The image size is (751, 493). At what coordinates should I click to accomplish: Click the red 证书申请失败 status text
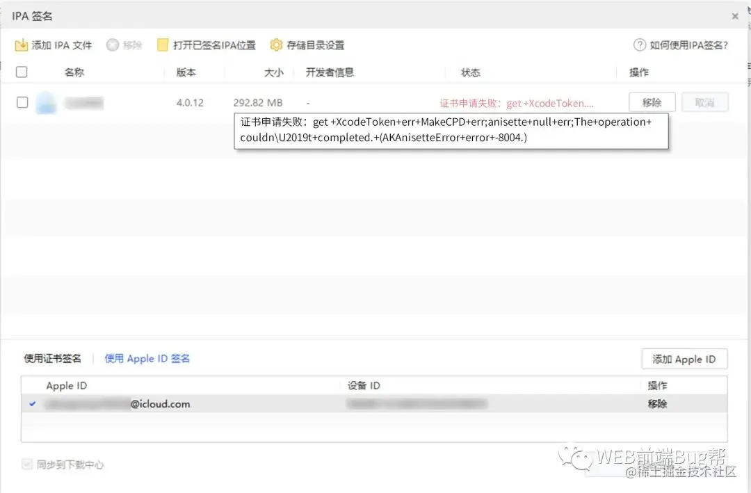coord(517,103)
